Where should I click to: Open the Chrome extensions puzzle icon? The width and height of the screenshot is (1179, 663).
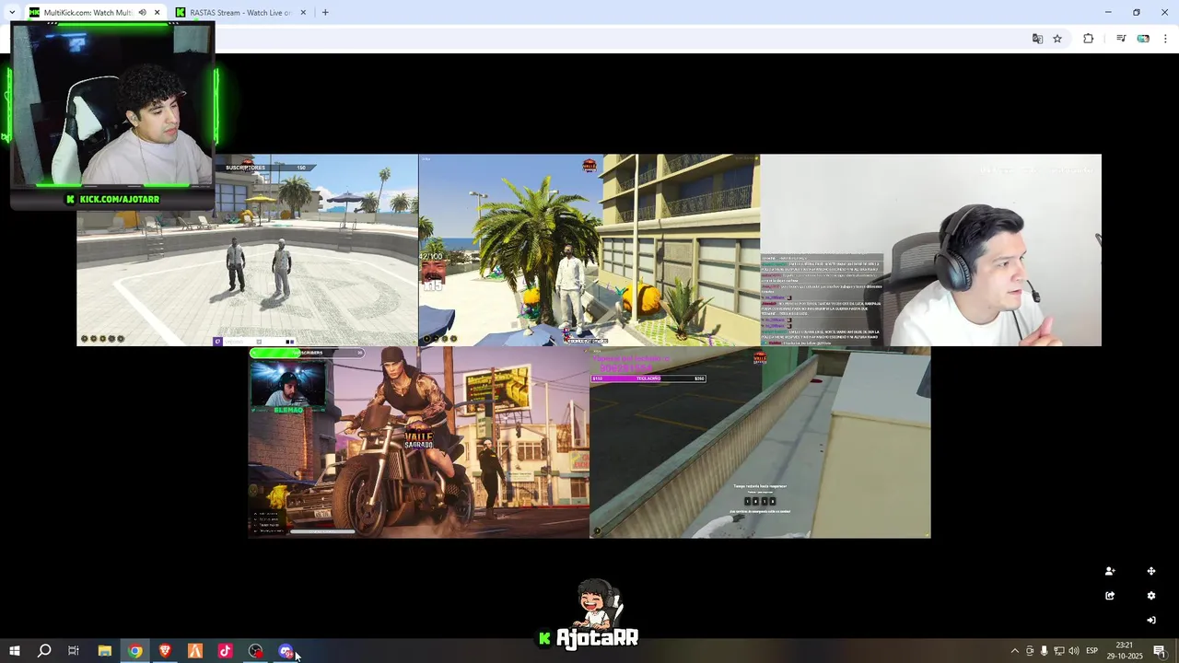click(1089, 39)
